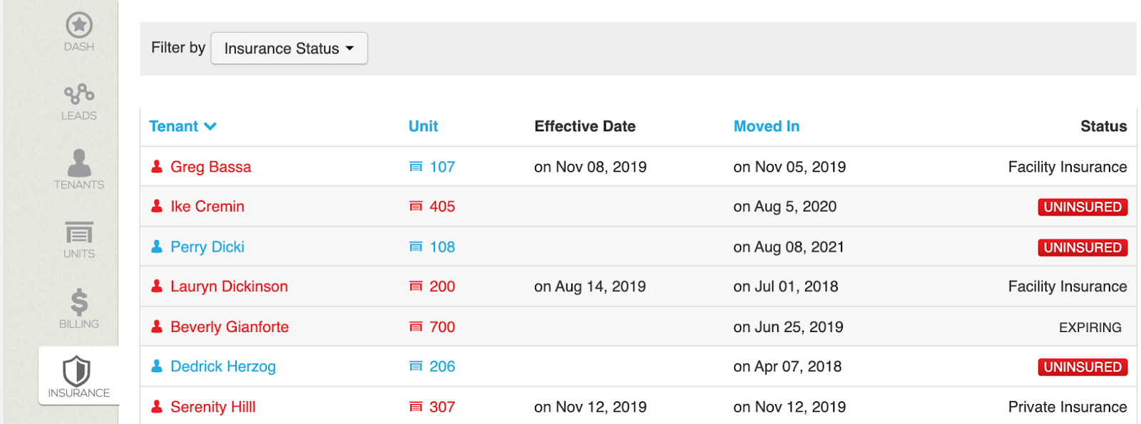
Task: Open Tenants using the person icon
Action: click(79, 162)
